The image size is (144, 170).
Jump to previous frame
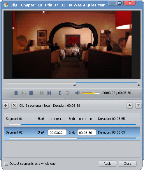(x=42, y=93)
